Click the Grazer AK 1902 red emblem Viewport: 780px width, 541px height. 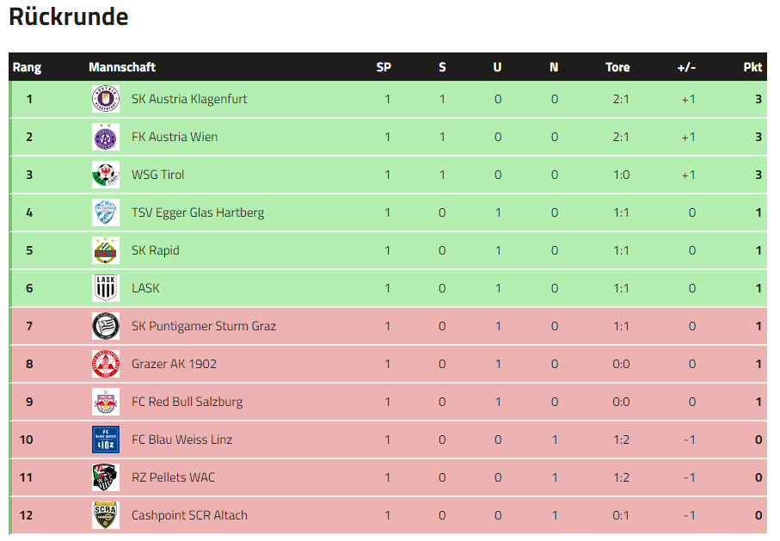pyautogui.click(x=106, y=363)
